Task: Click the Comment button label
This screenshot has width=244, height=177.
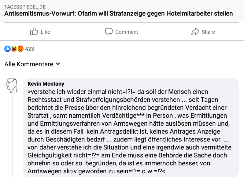Action: coord(127,32)
